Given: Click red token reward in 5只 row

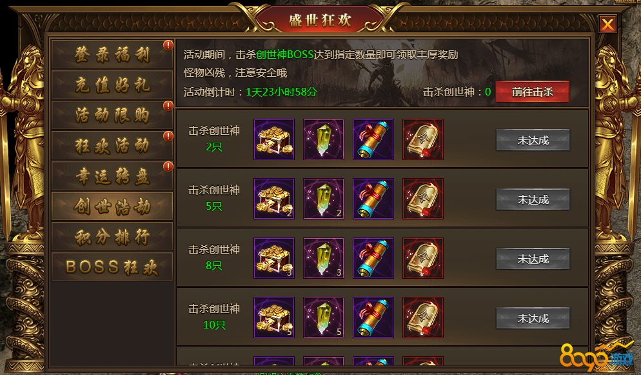Looking at the screenshot, I should point(422,199).
